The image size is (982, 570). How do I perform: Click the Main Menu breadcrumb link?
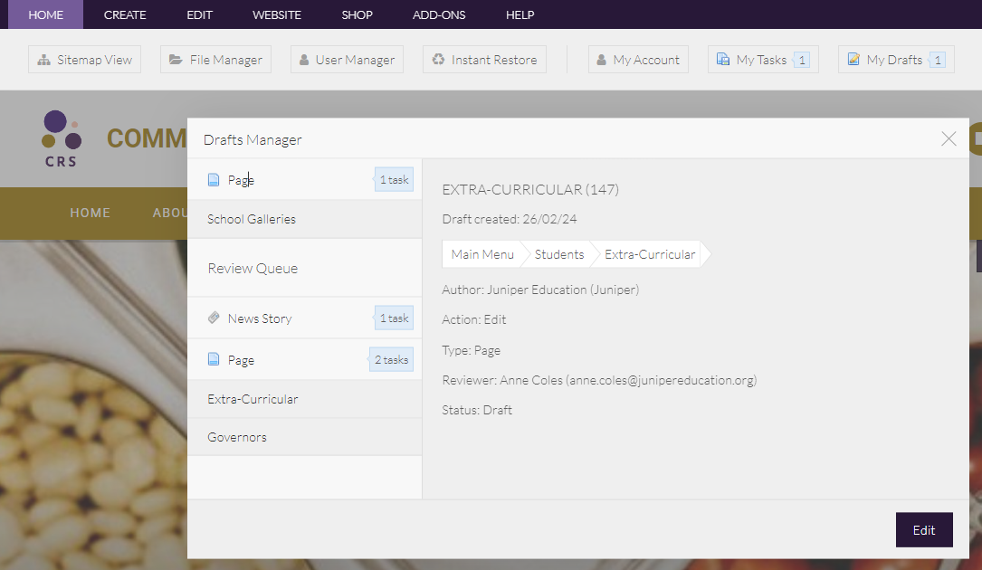pyautogui.click(x=481, y=254)
